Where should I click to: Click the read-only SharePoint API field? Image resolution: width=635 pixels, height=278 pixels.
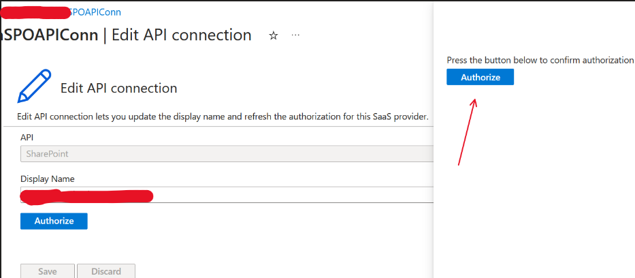(x=227, y=153)
